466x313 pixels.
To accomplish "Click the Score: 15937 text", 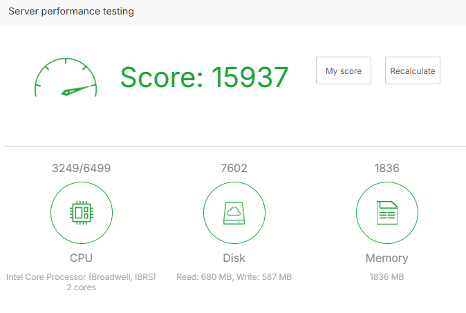I will 204,77.
